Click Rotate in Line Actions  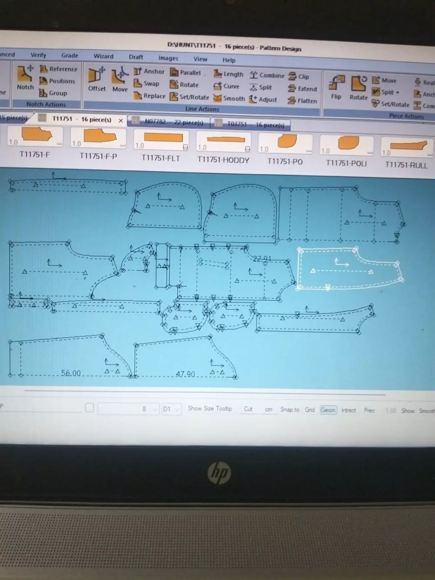(x=184, y=85)
